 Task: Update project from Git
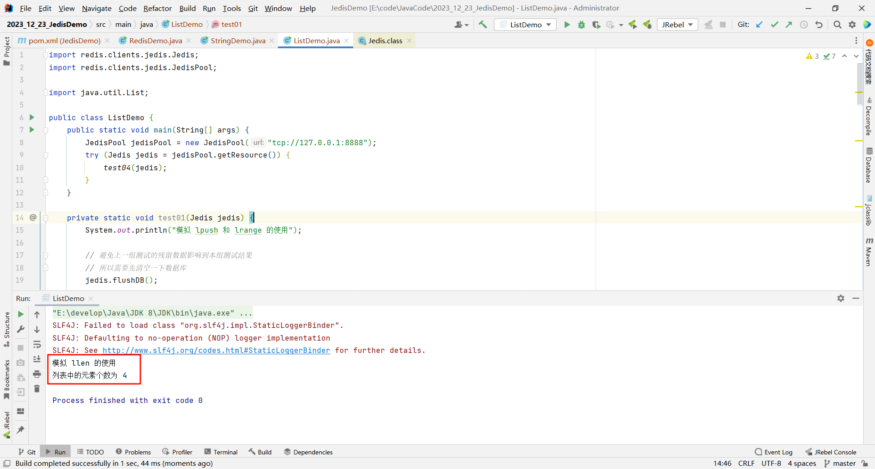pyautogui.click(x=759, y=25)
